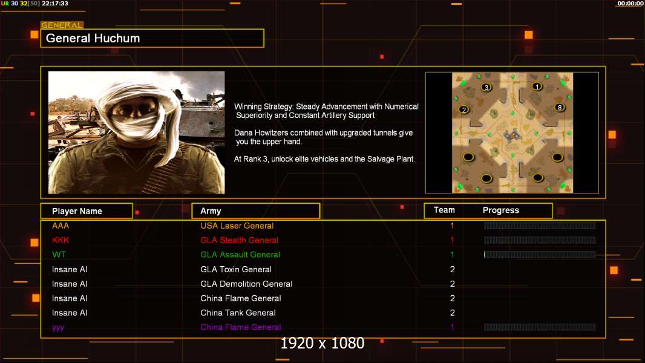Click the GLA Demolition General army text
Viewport: 645px width, 363px height.
tap(246, 284)
